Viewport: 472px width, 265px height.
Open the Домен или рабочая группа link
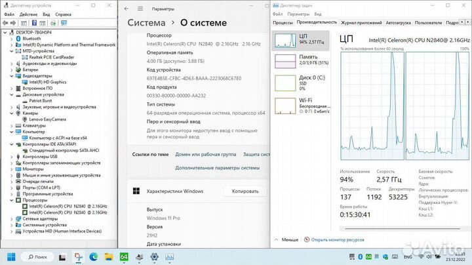point(206,154)
